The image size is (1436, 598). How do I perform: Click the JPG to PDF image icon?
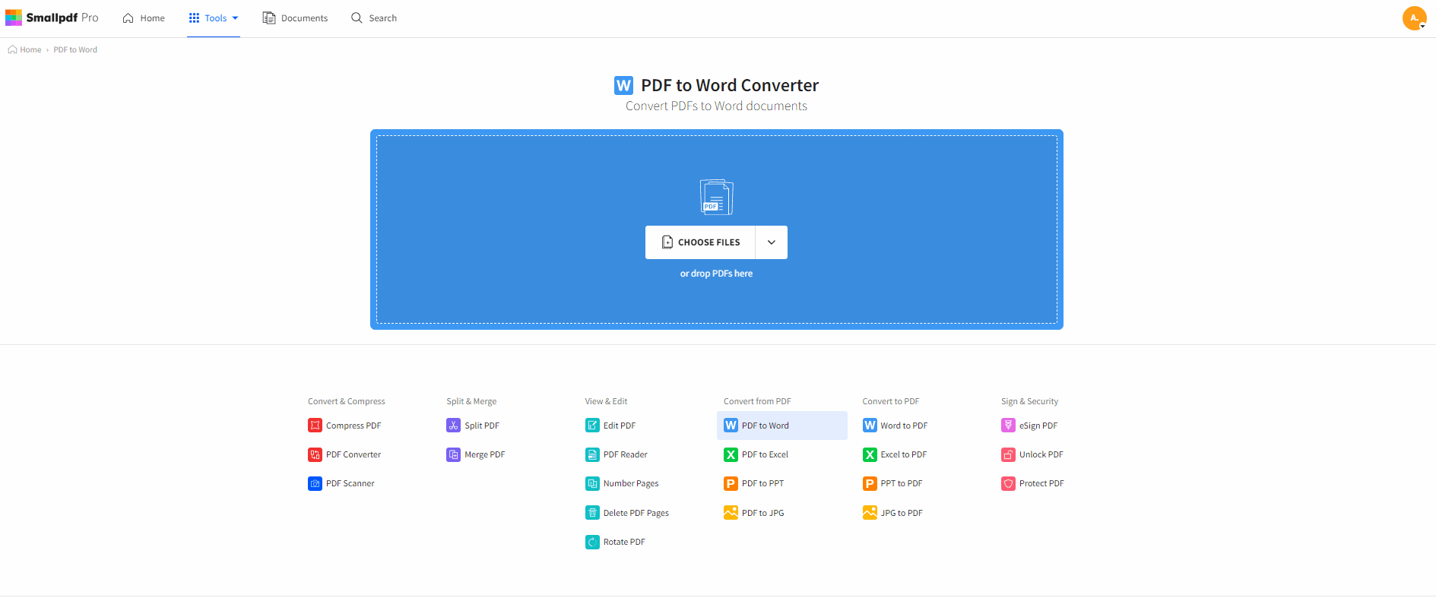point(870,513)
